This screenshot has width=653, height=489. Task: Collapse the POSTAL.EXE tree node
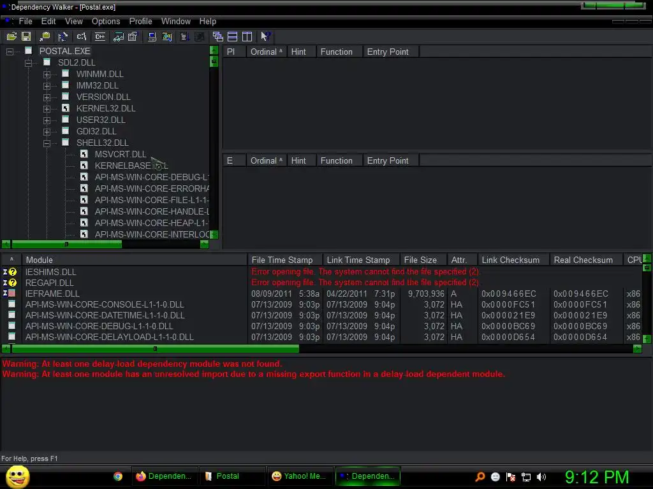10,52
